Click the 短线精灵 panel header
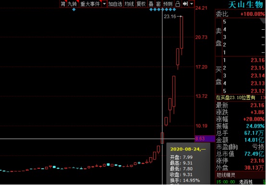Screen dimensions: 266x185 coord(226,175)
